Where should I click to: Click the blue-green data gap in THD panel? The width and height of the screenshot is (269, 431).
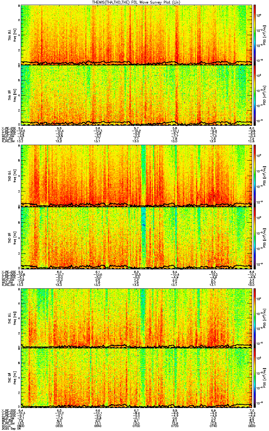tap(144, 207)
